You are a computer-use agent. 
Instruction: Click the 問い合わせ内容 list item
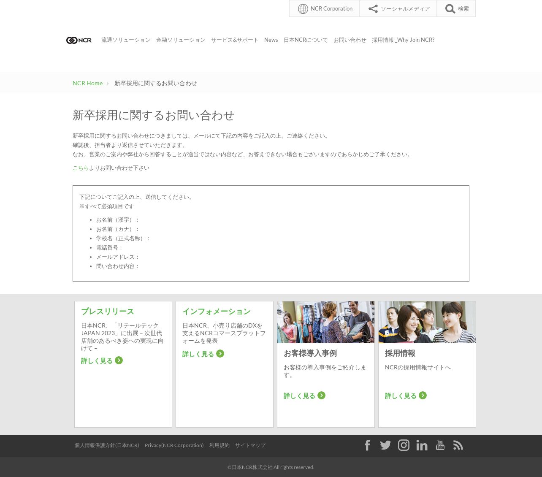pos(118,266)
